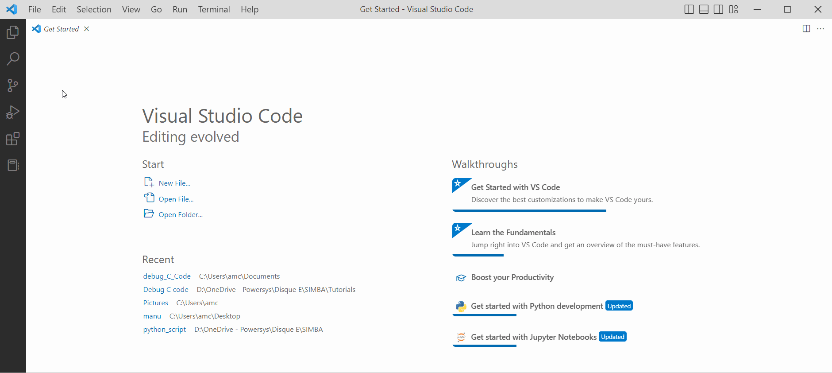Viewport: 832px width, 373px height.
Task: Split the editor right
Action: [x=806, y=29]
